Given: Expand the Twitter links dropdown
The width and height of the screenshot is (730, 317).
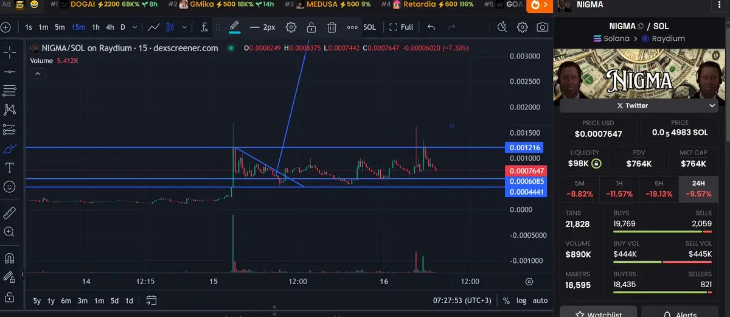Looking at the screenshot, I should coord(712,105).
